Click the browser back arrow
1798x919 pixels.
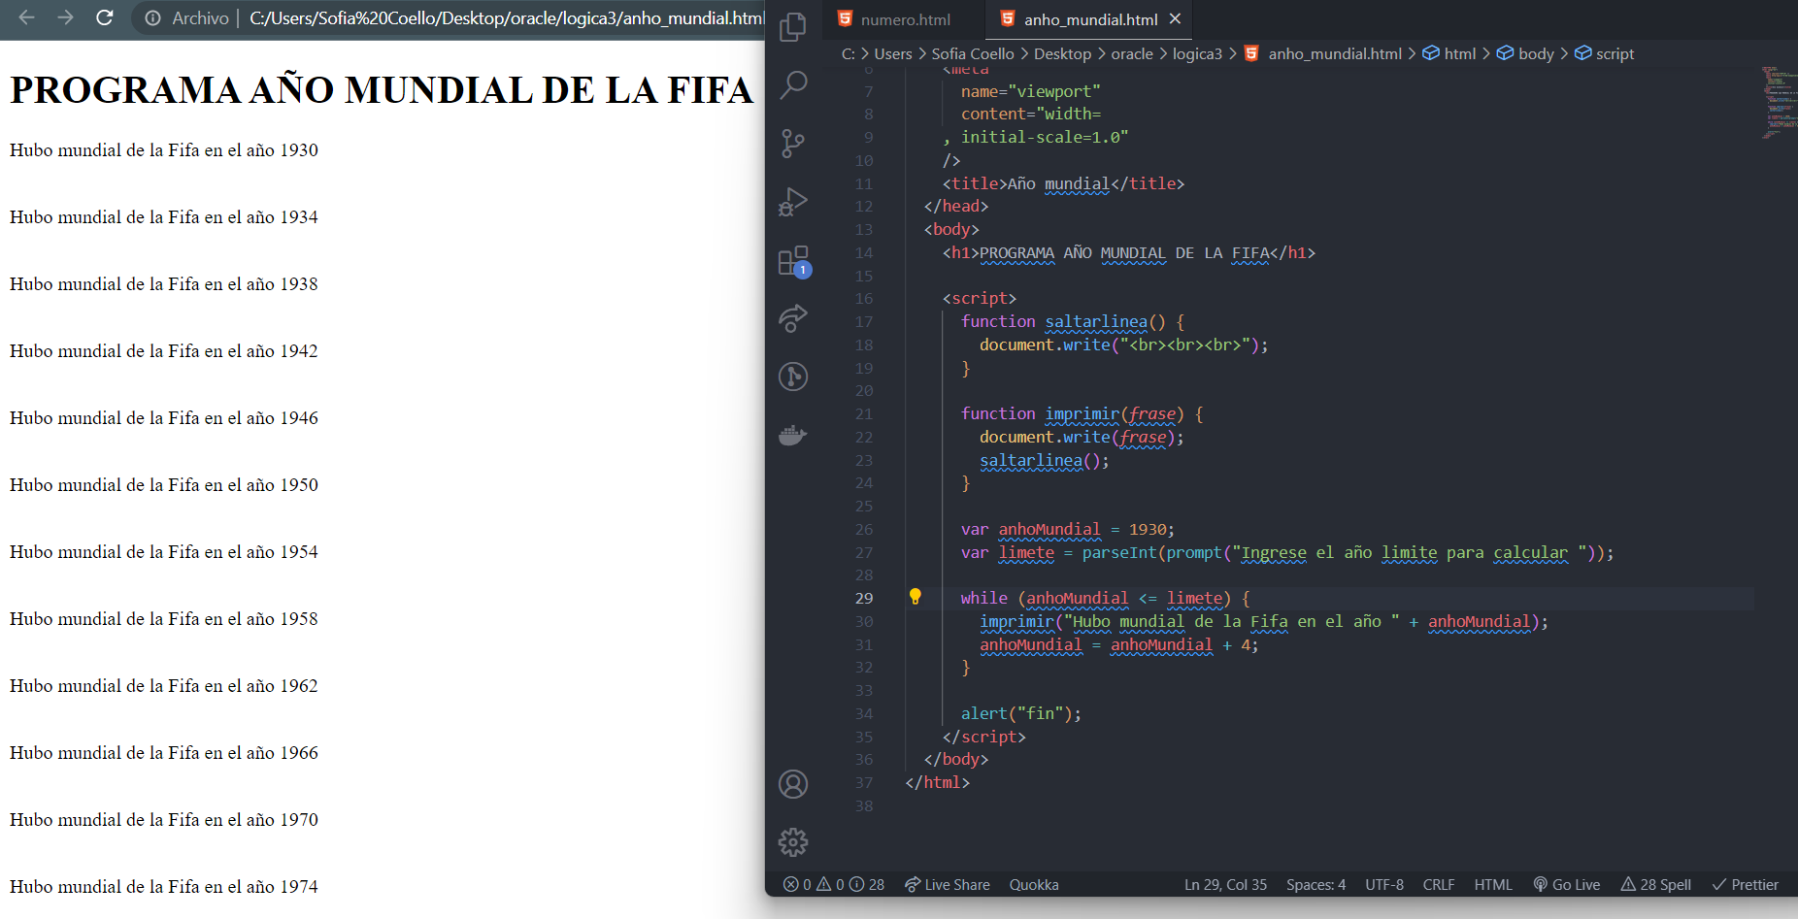pyautogui.click(x=26, y=17)
